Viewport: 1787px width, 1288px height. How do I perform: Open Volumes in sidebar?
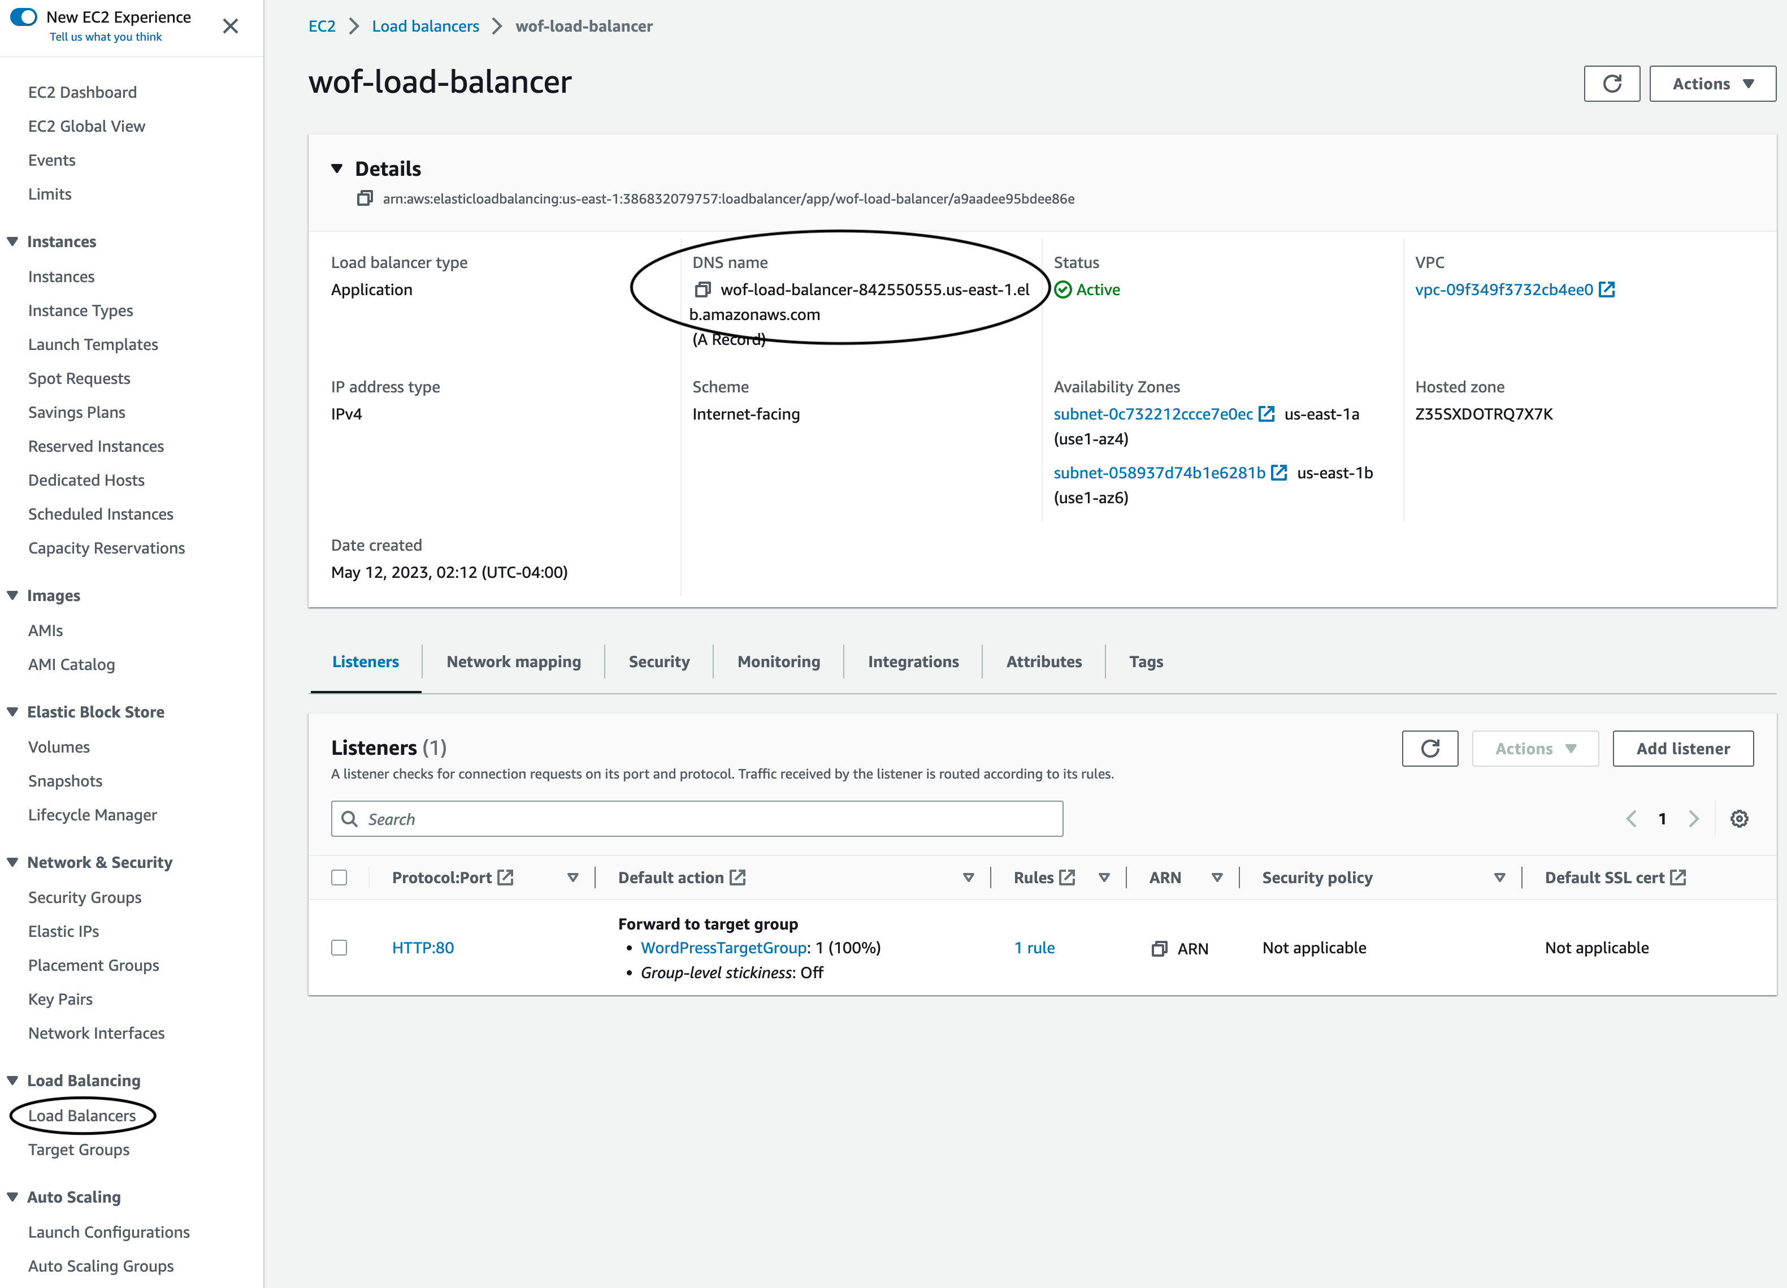point(59,746)
